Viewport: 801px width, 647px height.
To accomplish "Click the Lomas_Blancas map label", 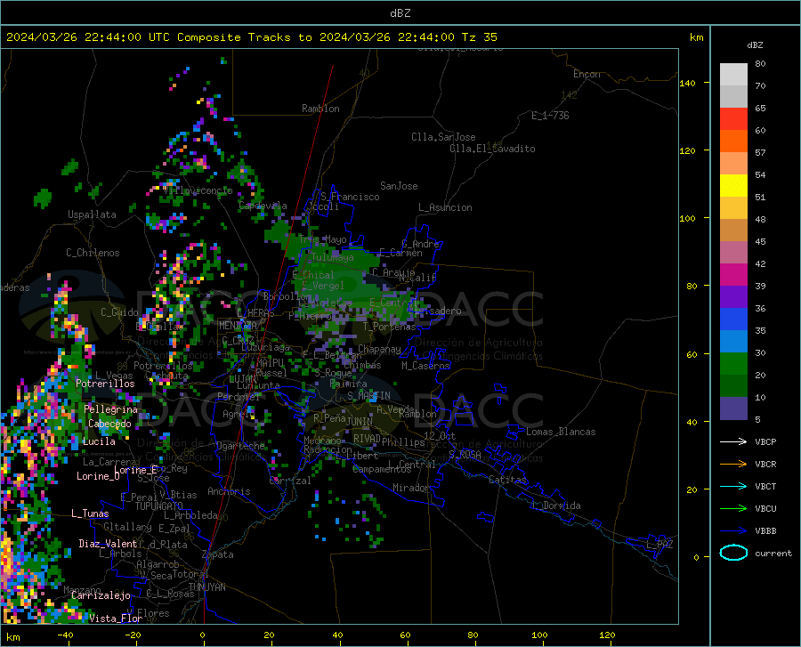I will (x=561, y=432).
